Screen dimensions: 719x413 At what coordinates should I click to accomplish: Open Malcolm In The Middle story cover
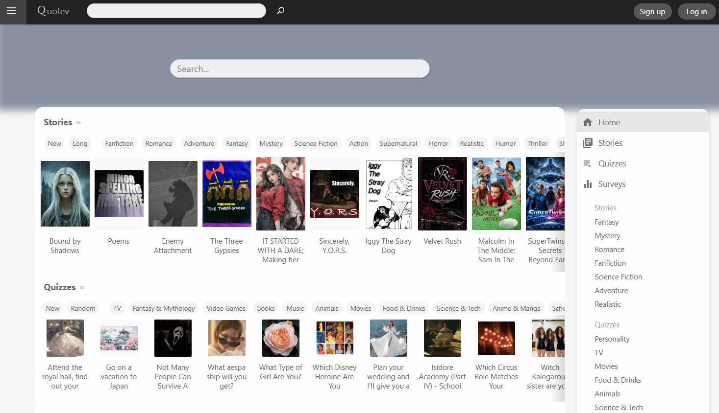(x=496, y=194)
